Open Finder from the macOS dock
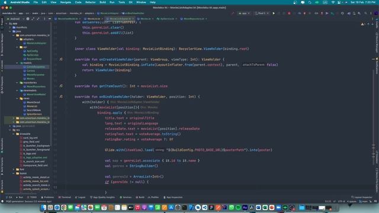Screen dimensions: 379x213 [43, 208]
